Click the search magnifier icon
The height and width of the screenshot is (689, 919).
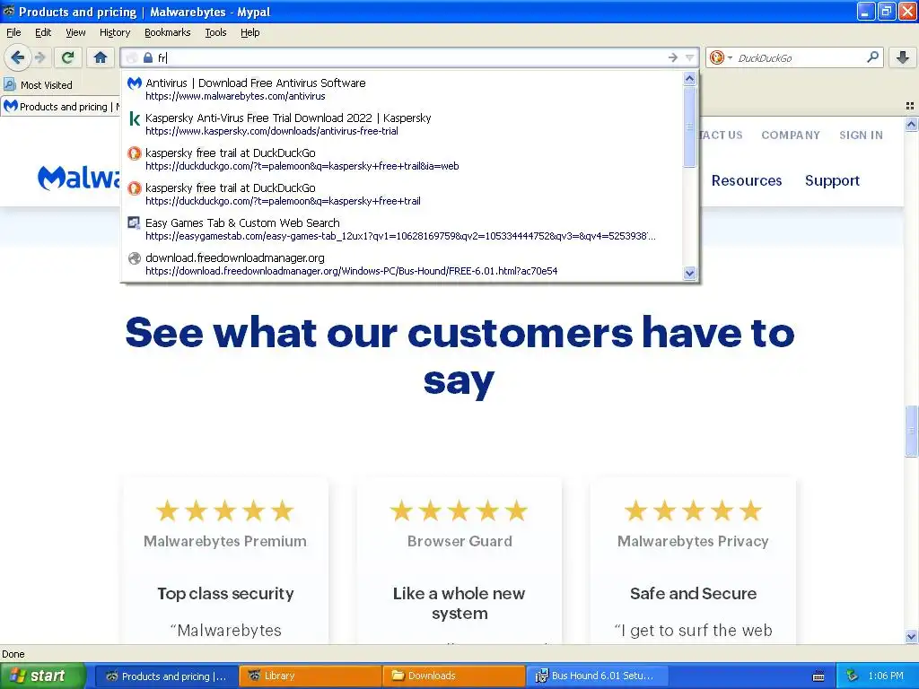[x=872, y=57]
